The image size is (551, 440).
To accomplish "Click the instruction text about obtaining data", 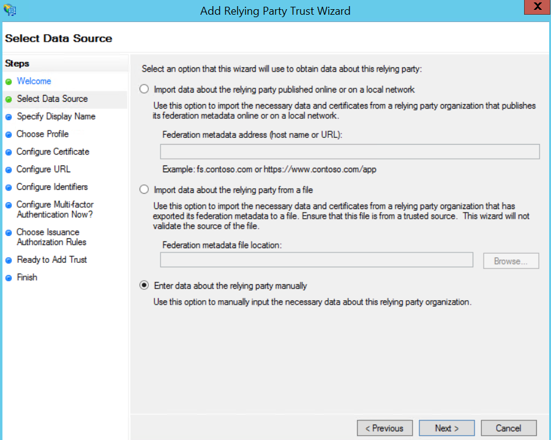I will click(282, 69).
